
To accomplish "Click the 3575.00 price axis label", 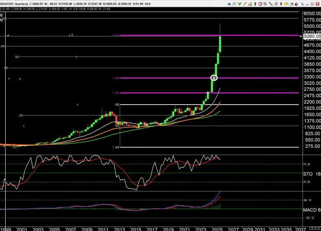I will [x=312, y=70].
